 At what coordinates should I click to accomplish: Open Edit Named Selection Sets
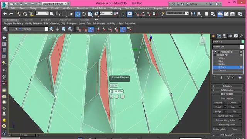point(162,14)
